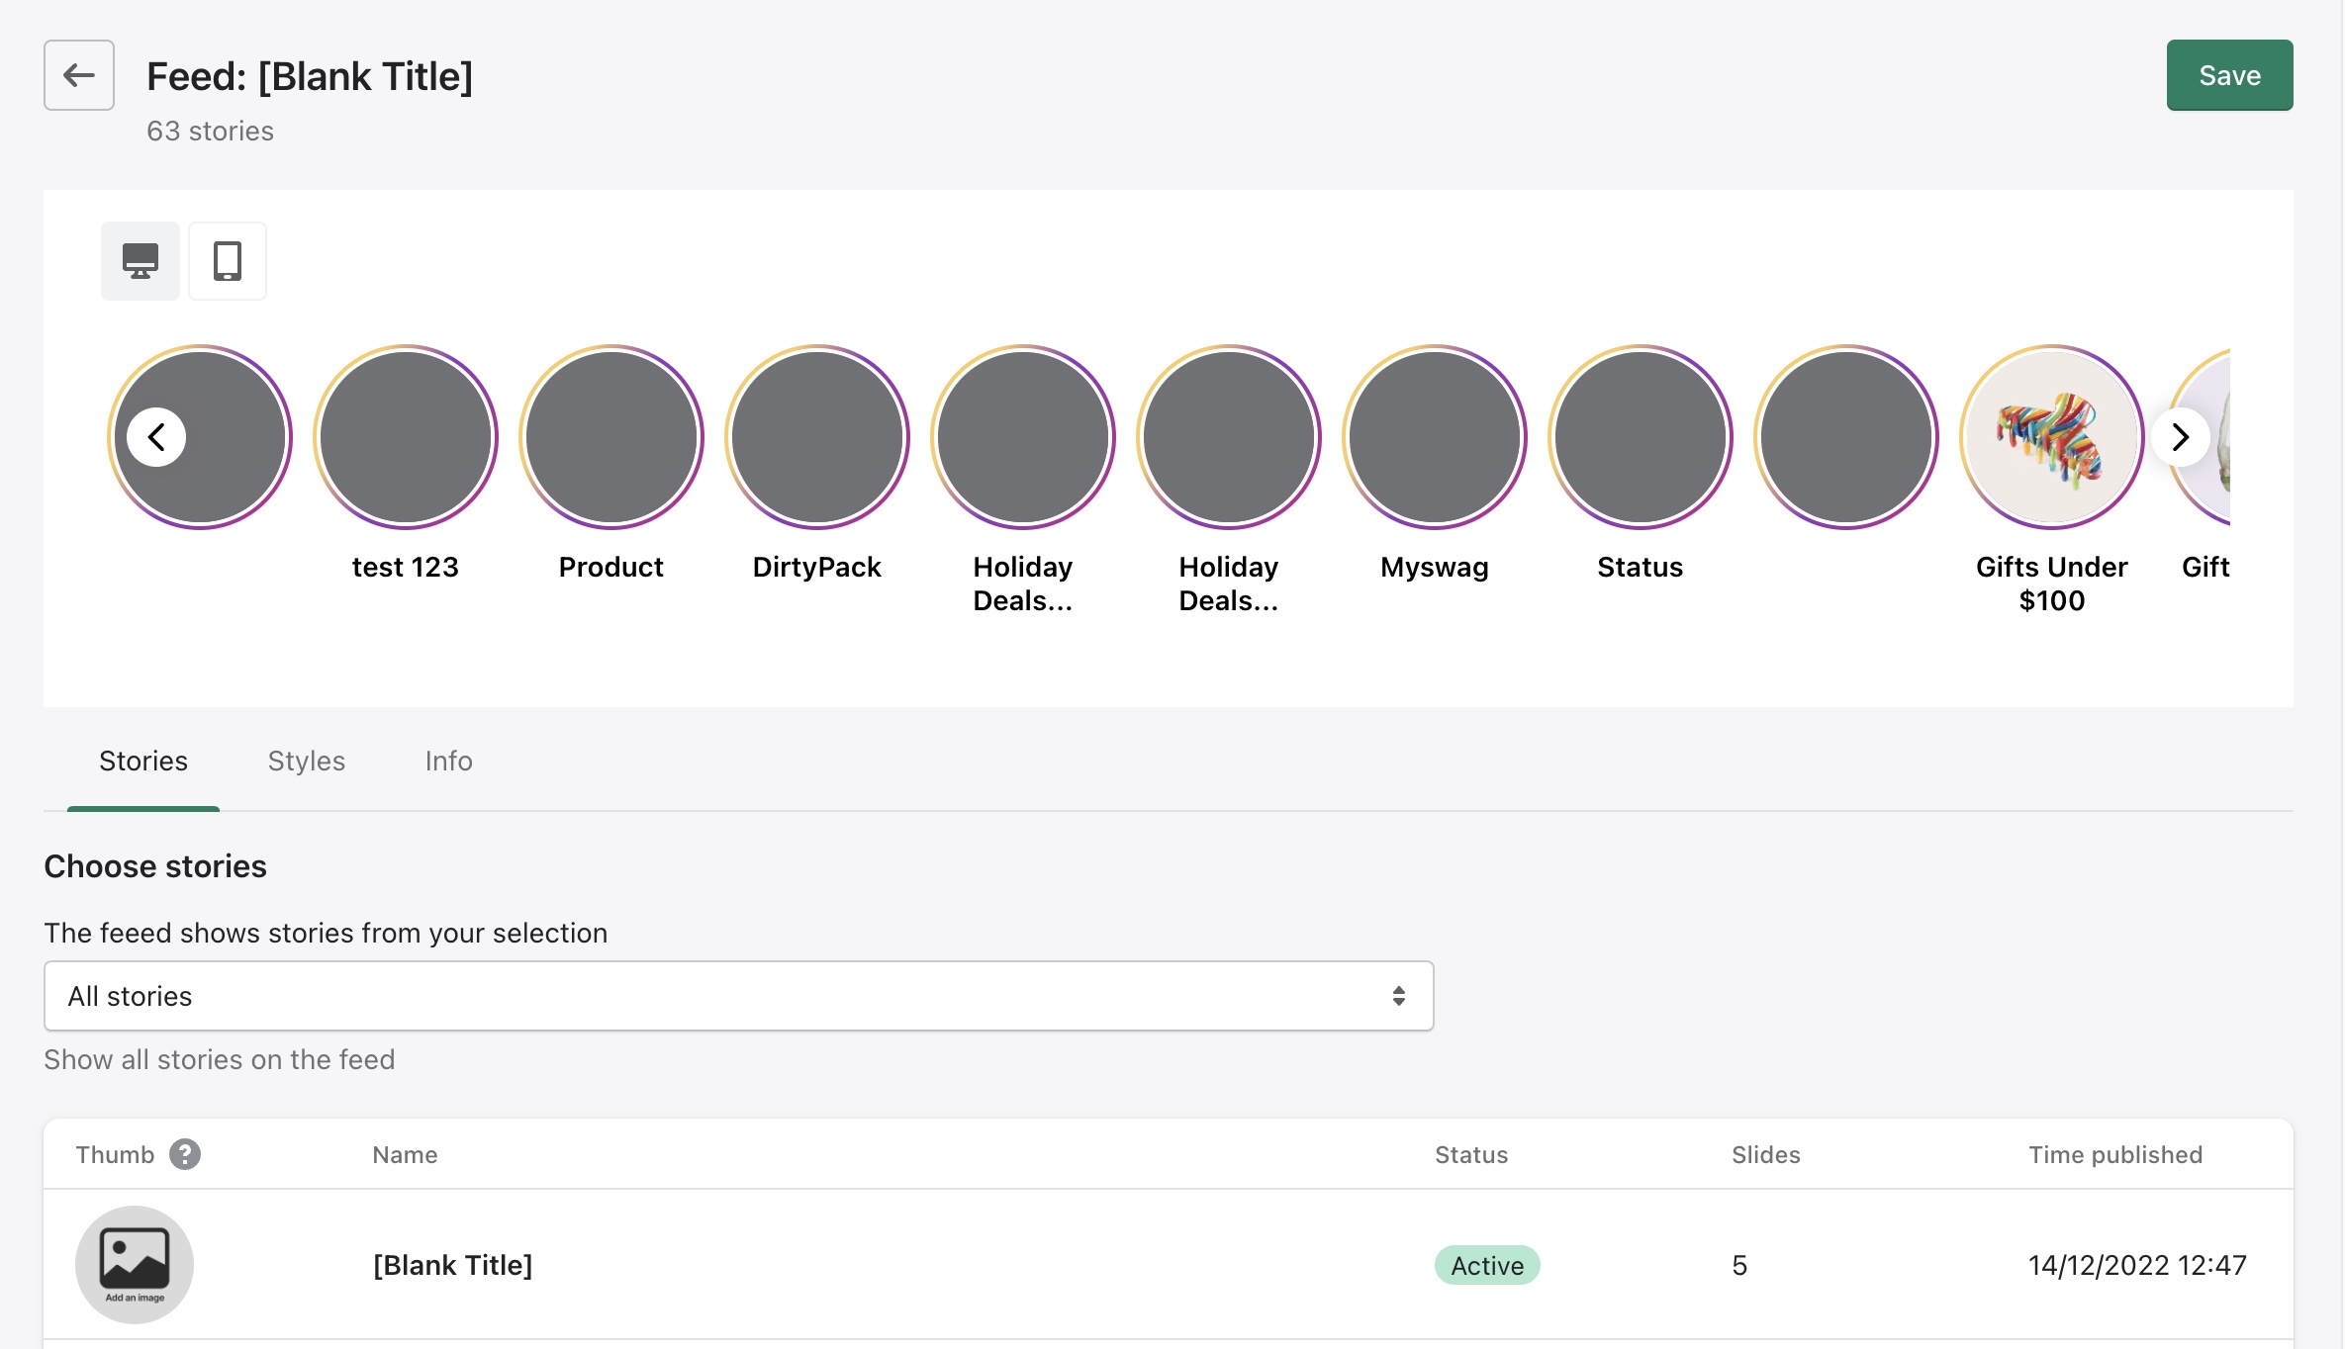Switch to mobile preview mode
The height and width of the screenshot is (1349, 2345).
(x=228, y=261)
